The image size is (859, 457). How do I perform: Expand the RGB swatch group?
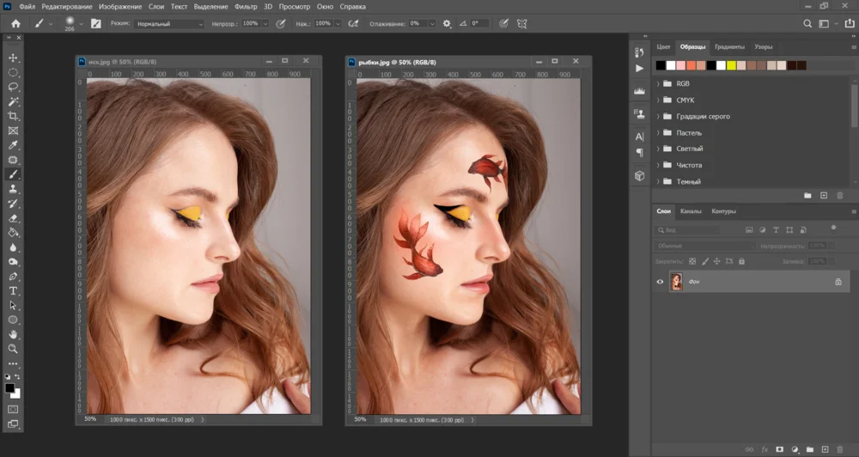tap(658, 84)
